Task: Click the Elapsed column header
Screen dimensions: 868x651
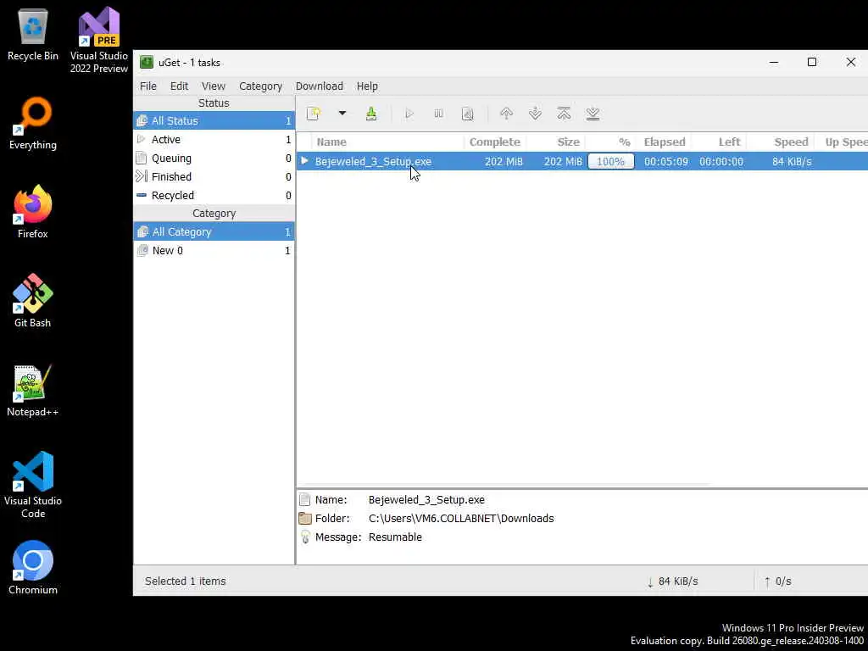Action: pyautogui.click(x=663, y=142)
